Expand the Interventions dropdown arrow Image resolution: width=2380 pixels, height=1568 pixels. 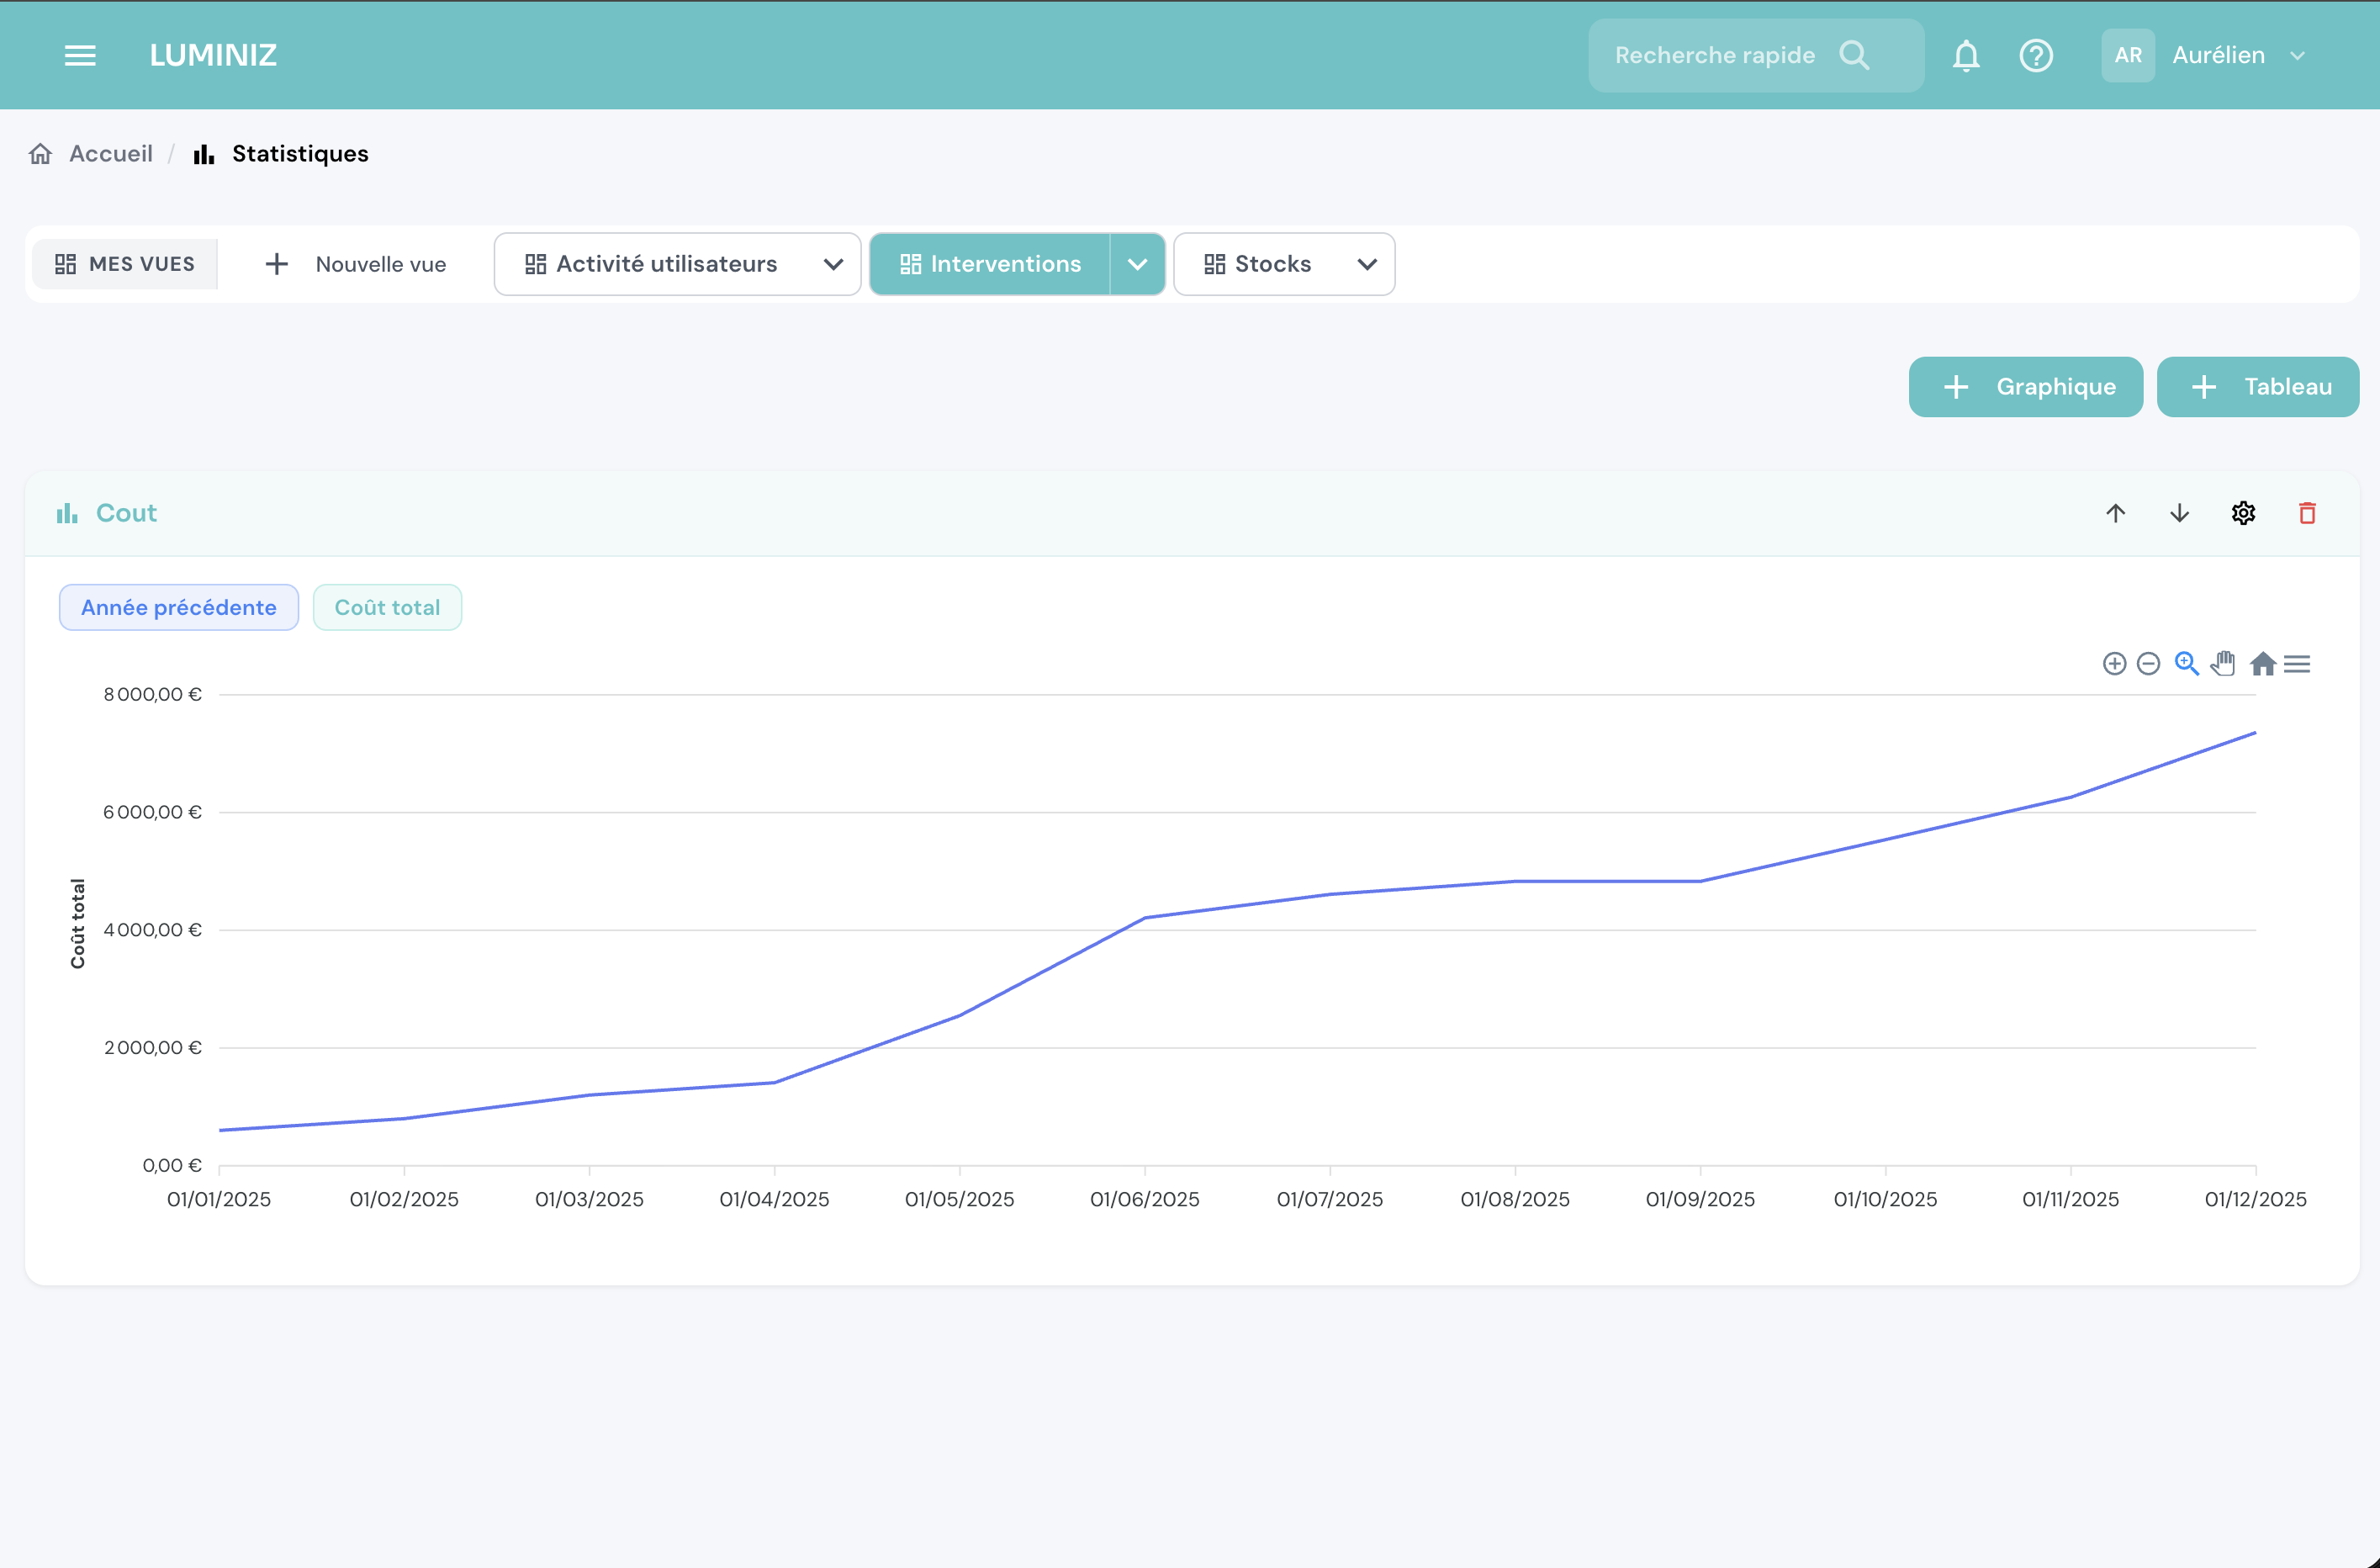pos(1137,264)
